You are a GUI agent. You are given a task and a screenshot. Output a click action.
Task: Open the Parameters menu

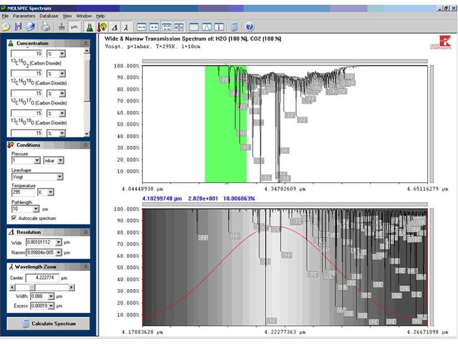coord(24,17)
